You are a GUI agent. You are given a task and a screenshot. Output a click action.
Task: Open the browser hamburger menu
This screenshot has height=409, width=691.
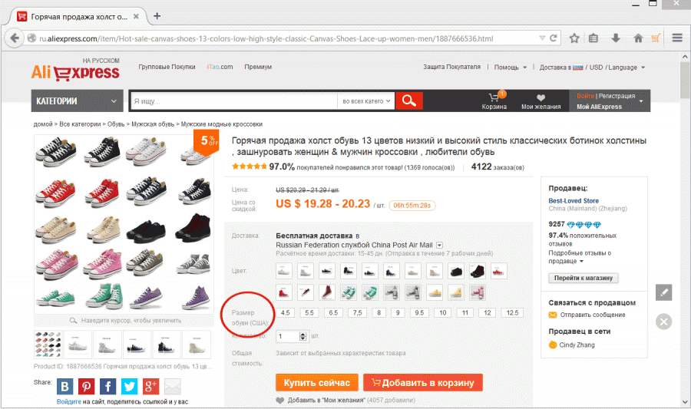(x=677, y=38)
